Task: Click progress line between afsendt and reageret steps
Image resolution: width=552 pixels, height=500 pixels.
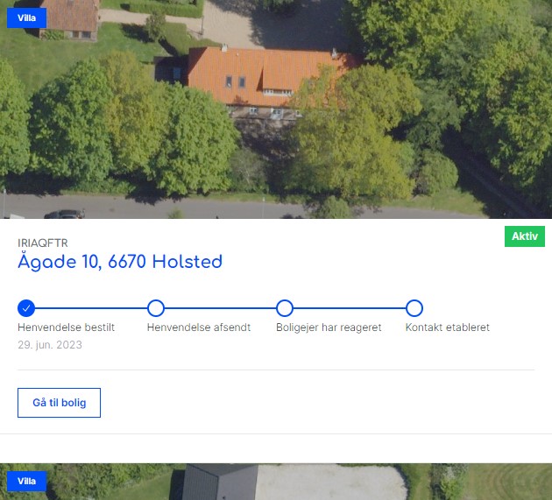Action: pos(220,308)
